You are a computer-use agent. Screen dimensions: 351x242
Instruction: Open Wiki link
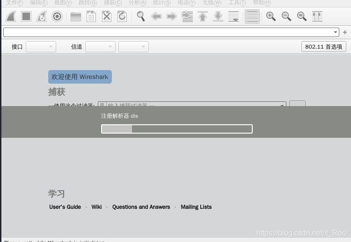[x=96, y=207]
